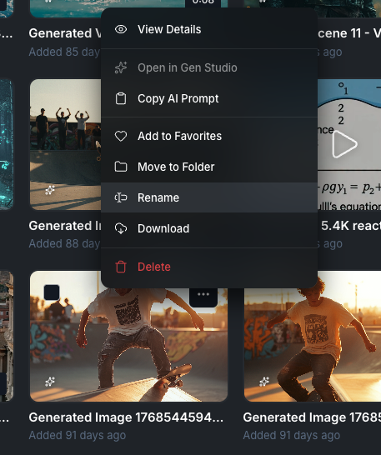Select the Download option
The width and height of the screenshot is (381, 455).
coord(209,228)
